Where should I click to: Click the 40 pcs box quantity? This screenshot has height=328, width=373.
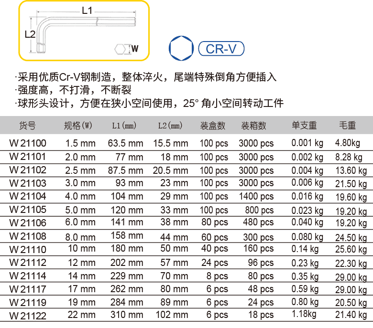(x=215, y=248)
